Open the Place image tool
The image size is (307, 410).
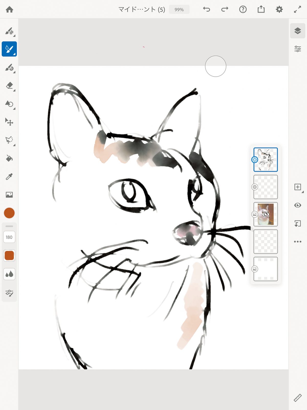(9, 195)
